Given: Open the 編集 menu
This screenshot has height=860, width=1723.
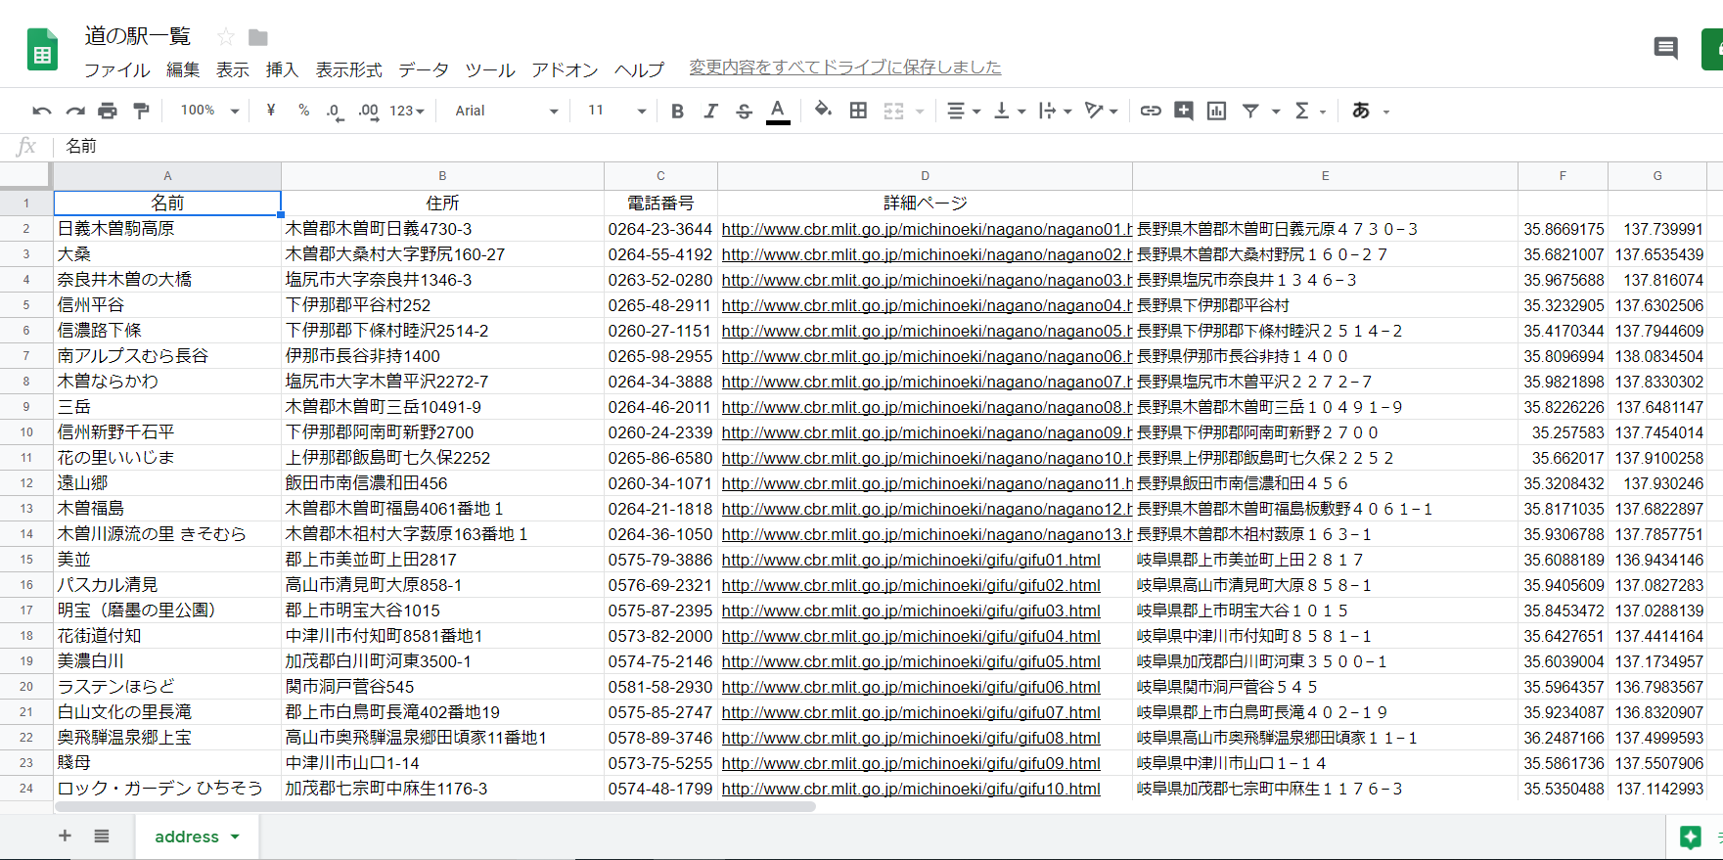Looking at the screenshot, I should [183, 69].
